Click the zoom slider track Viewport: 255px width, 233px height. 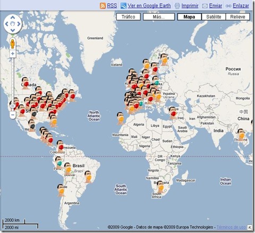tap(13, 81)
